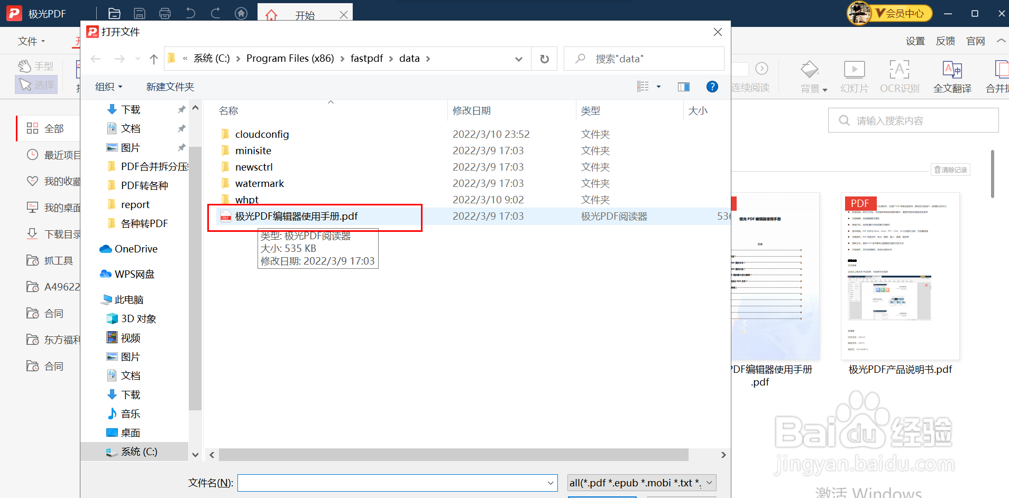Select the minisite folder
The image size is (1009, 498).
coord(253,151)
